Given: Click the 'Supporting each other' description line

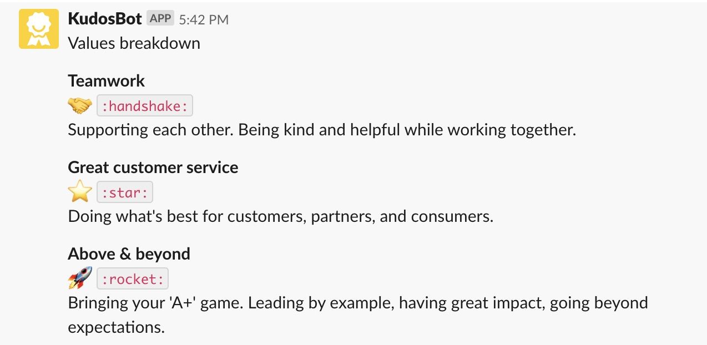Looking at the screenshot, I should click(322, 130).
